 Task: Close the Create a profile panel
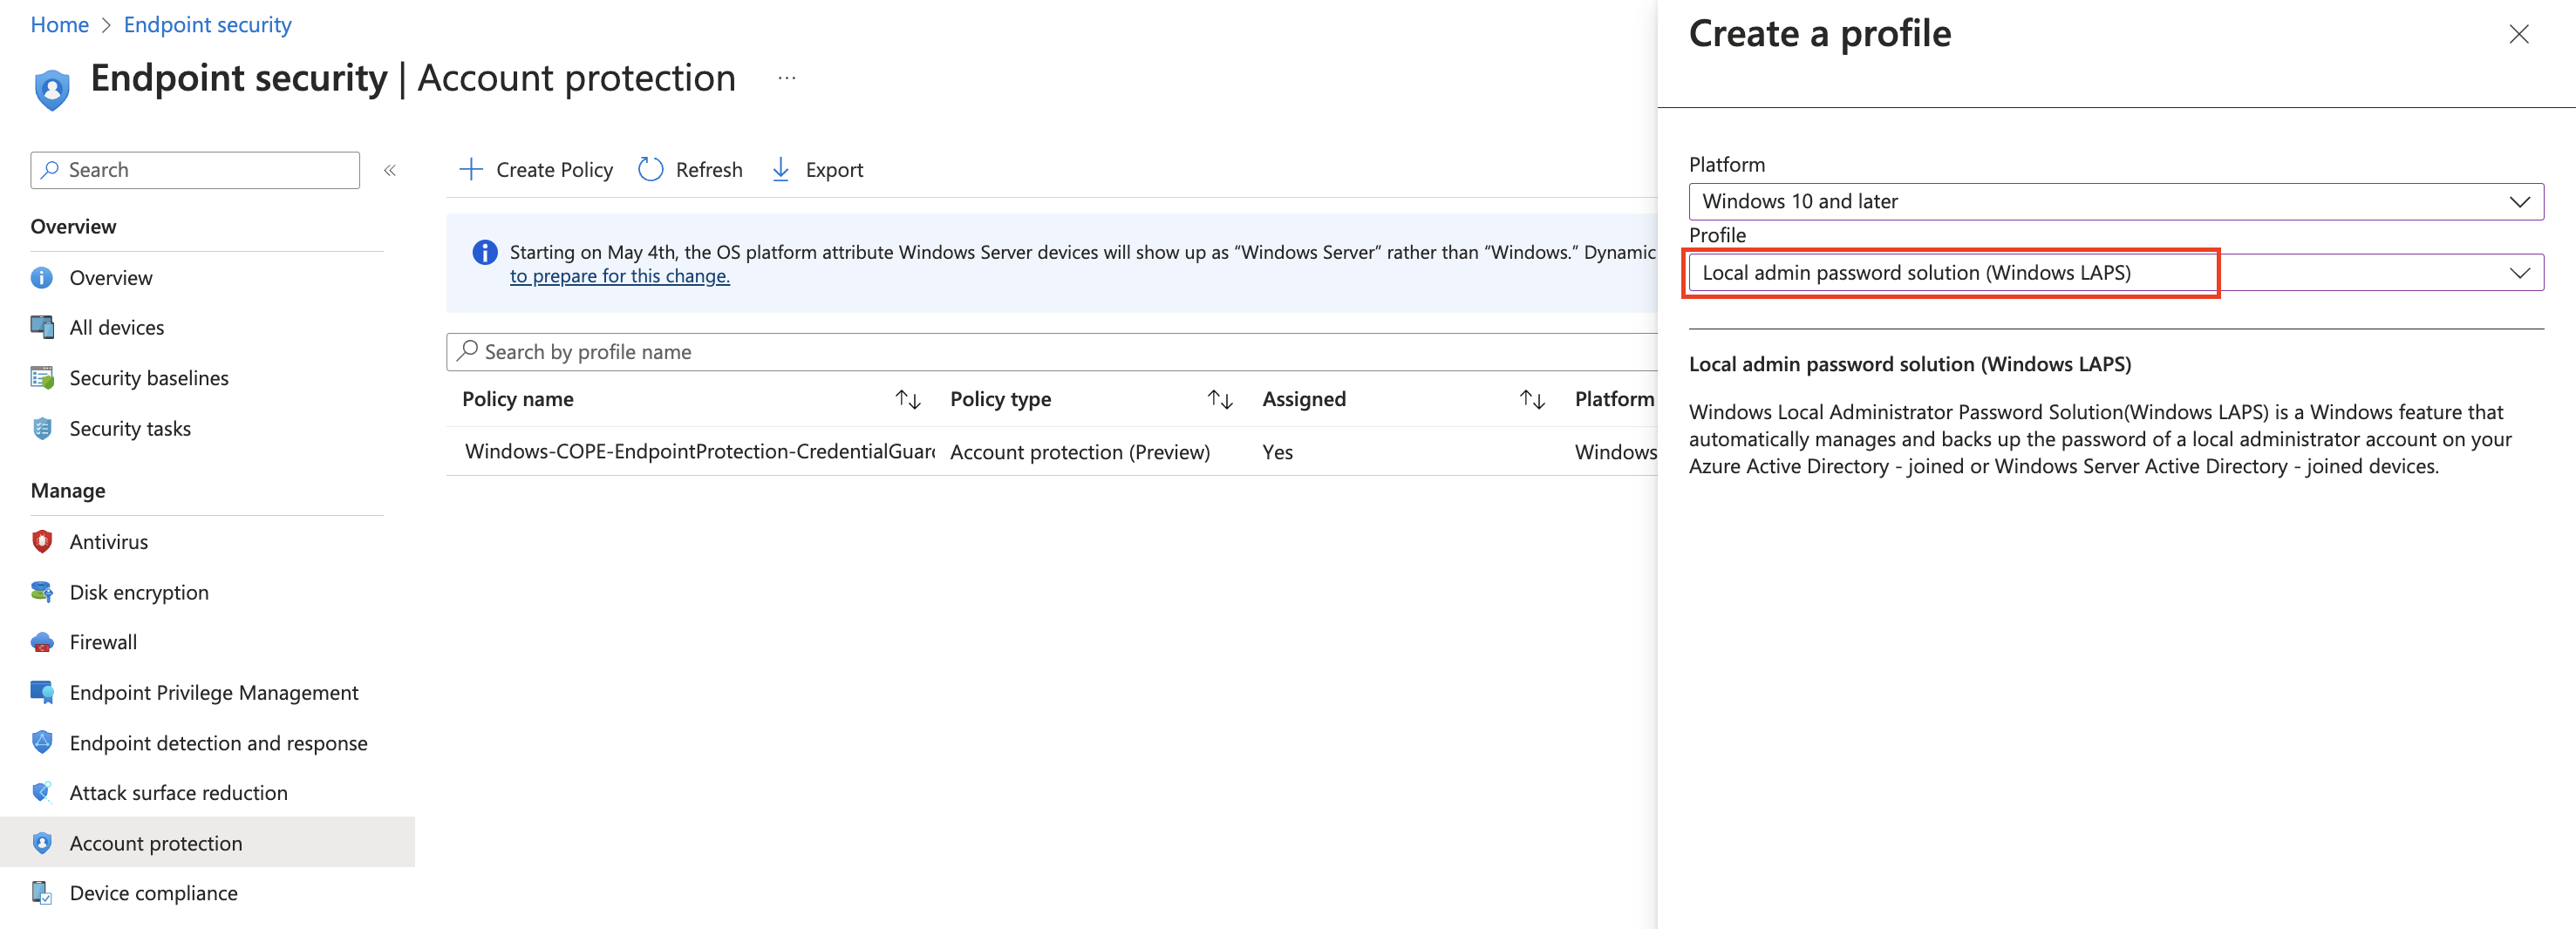click(2519, 35)
